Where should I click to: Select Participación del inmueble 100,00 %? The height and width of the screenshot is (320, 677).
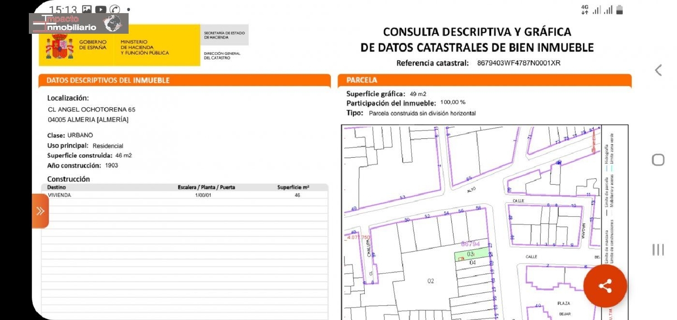click(x=406, y=103)
